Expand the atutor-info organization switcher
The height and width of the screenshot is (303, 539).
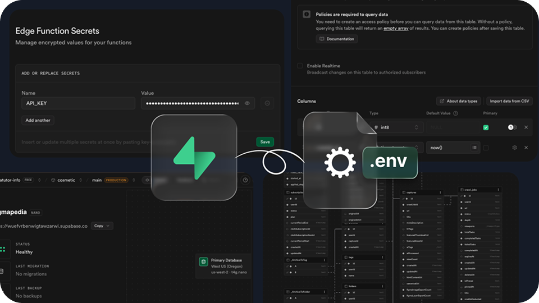click(x=39, y=180)
